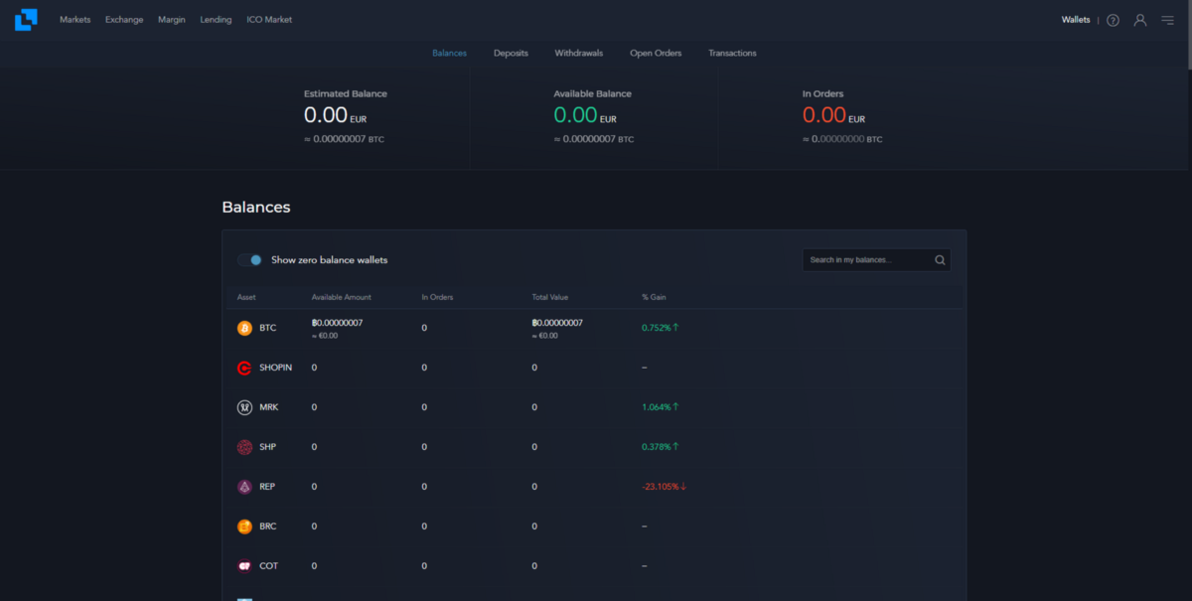This screenshot has width=1192, height=601.
Task: Select the Balances tab
Action: point(449,53)
